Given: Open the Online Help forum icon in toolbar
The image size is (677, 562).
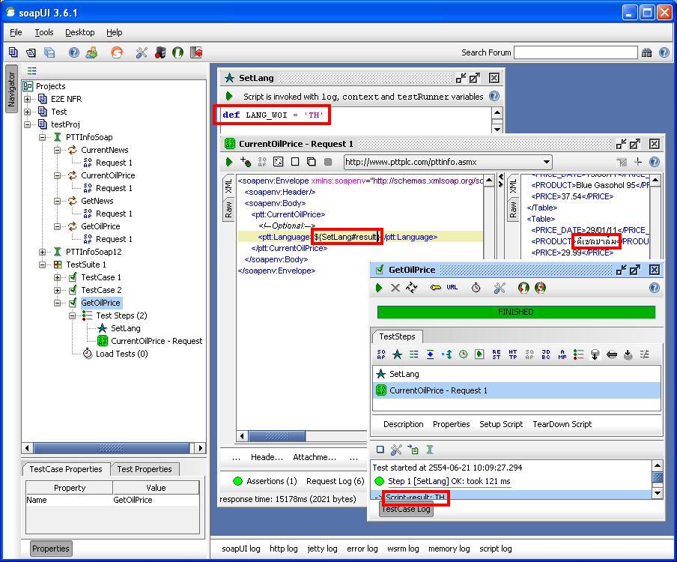Looking at the screenshot, I should click(93, 52).
